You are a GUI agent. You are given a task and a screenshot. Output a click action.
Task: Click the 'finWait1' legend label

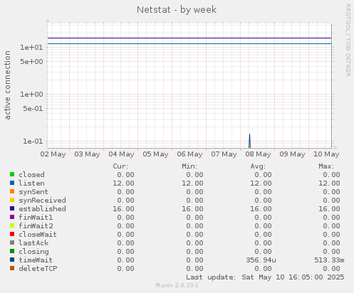coord(36,218)
